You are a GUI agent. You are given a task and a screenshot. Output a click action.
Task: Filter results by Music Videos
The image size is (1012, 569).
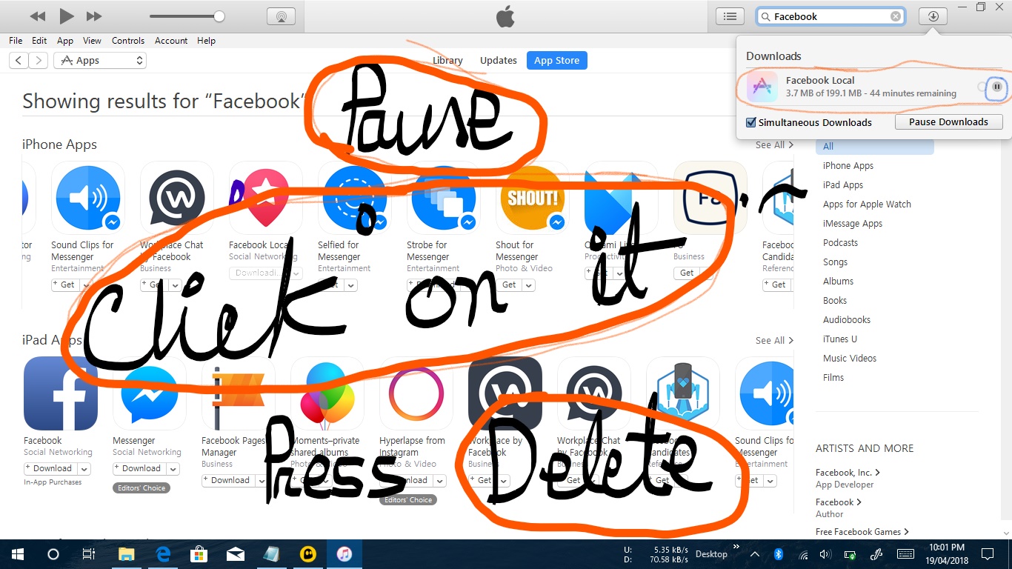(x=850, y=358)
